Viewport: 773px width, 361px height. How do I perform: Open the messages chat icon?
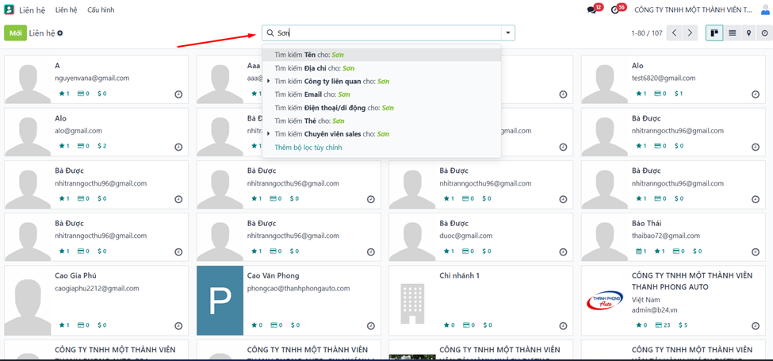[592, 10]
